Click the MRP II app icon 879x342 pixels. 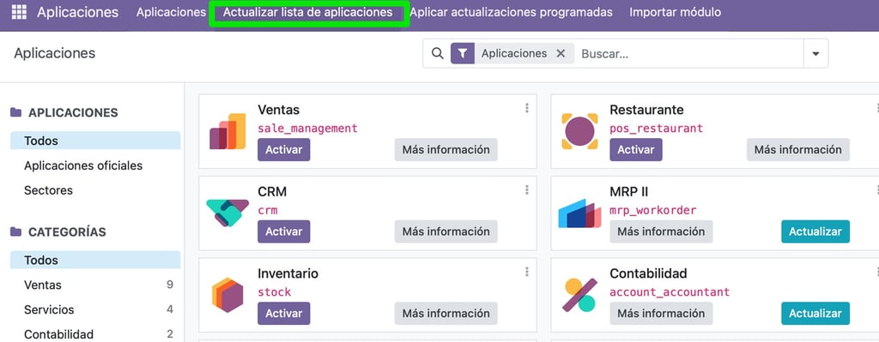[x=579, y=213]
